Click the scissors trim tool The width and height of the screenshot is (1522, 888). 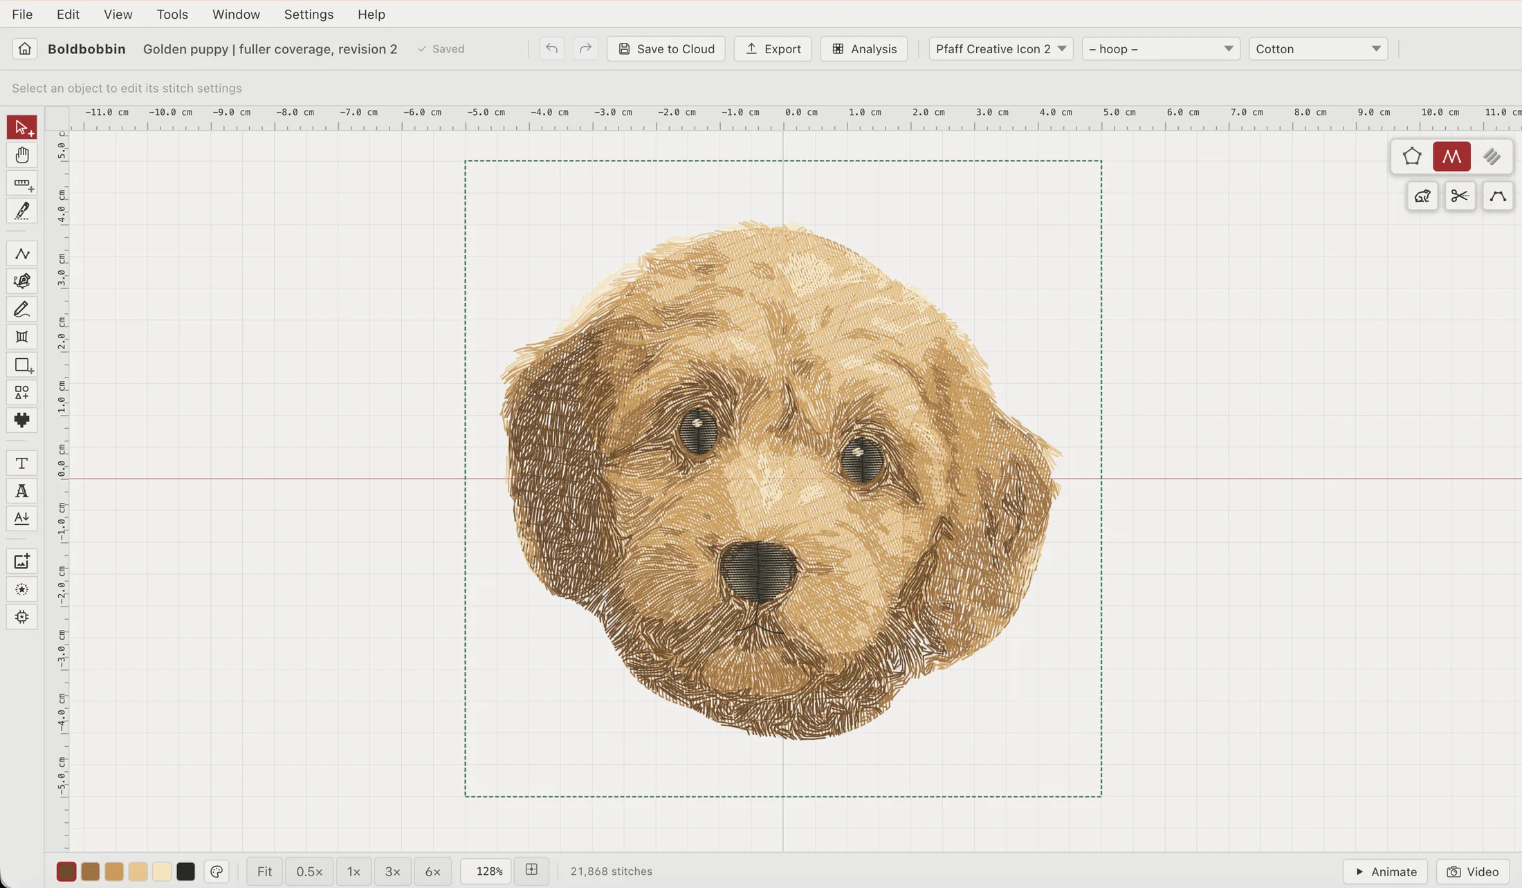1460,196
